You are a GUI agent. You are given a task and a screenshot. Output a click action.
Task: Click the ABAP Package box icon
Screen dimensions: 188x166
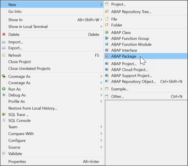[x=107, y=56]
